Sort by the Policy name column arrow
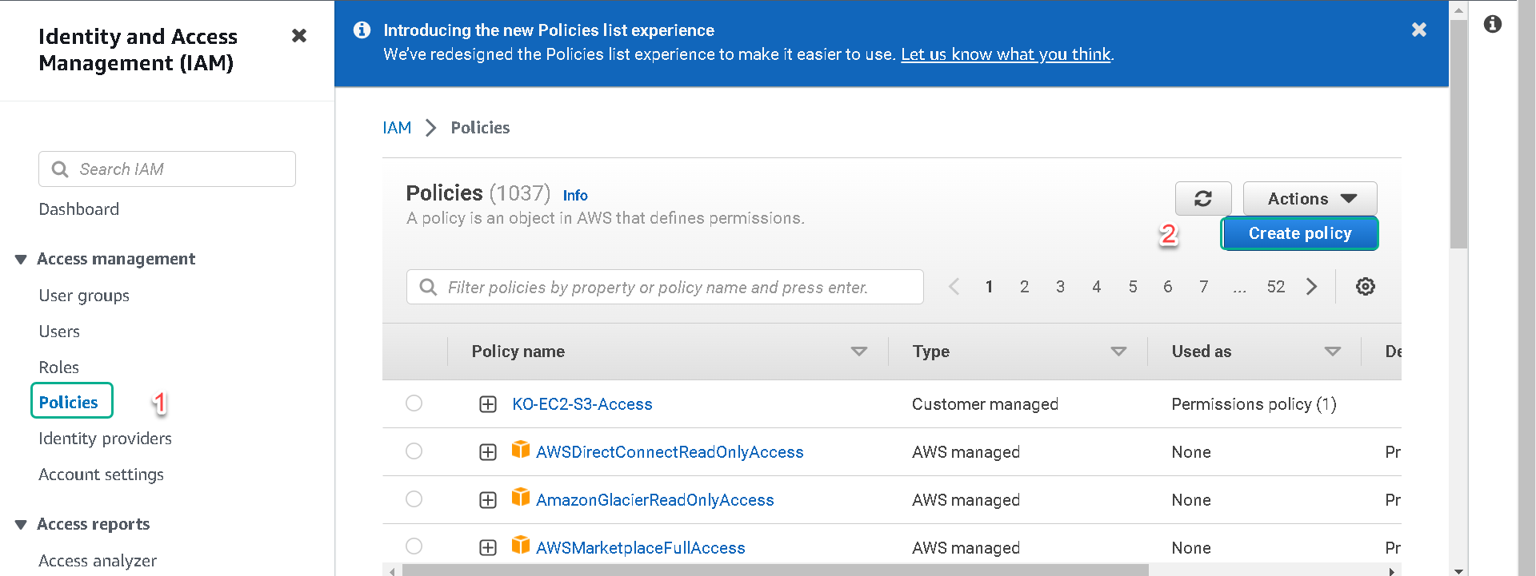The width and height of the screenshot is (1536, 576). pos(859,352)
